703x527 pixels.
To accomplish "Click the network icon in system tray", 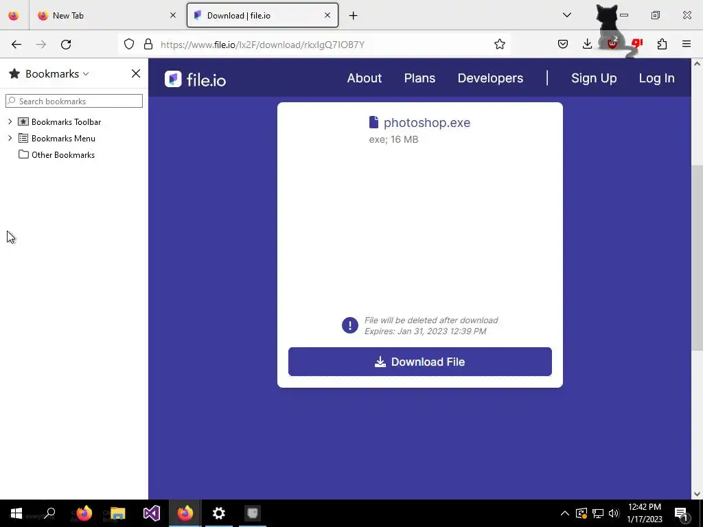I will click(x=598, y=513).
